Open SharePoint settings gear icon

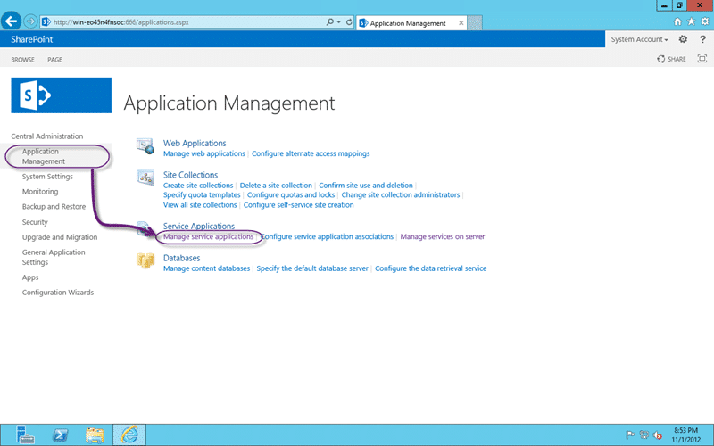click(683, 39)
